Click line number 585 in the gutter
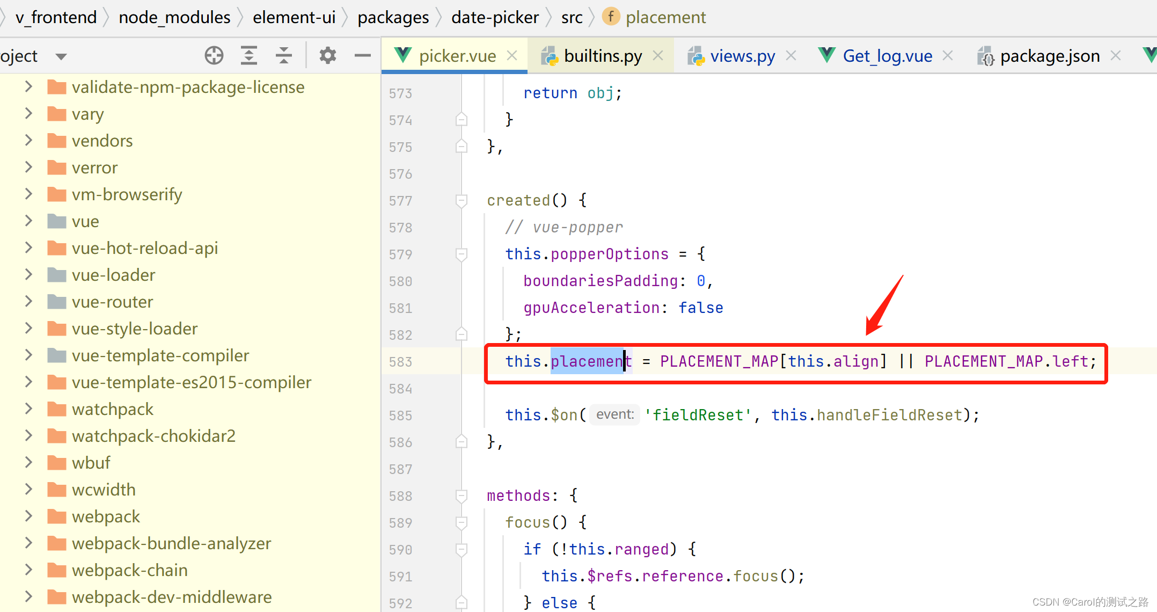Image resolution: width=1157 pixels, height=612 pixels. (400, 416)
